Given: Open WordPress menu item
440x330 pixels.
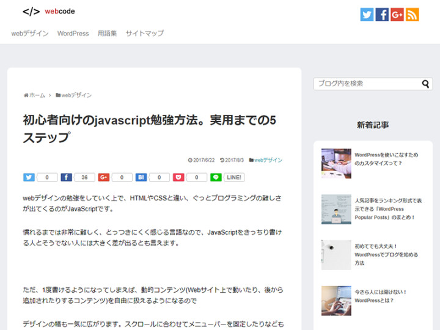Looking at the screenshot, I should pyautogui.click(x=73, y=34).
